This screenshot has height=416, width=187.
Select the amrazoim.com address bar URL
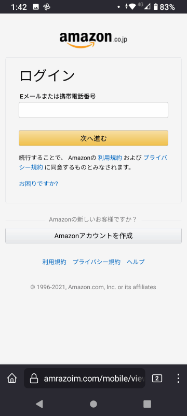(95, 379)
